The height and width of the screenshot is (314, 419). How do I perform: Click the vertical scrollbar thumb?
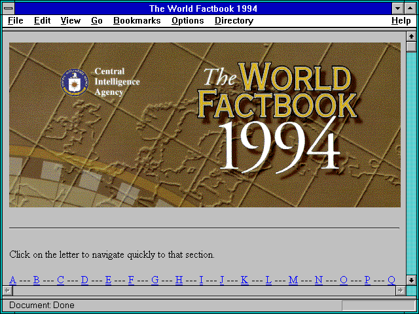(x=411, y=46)
